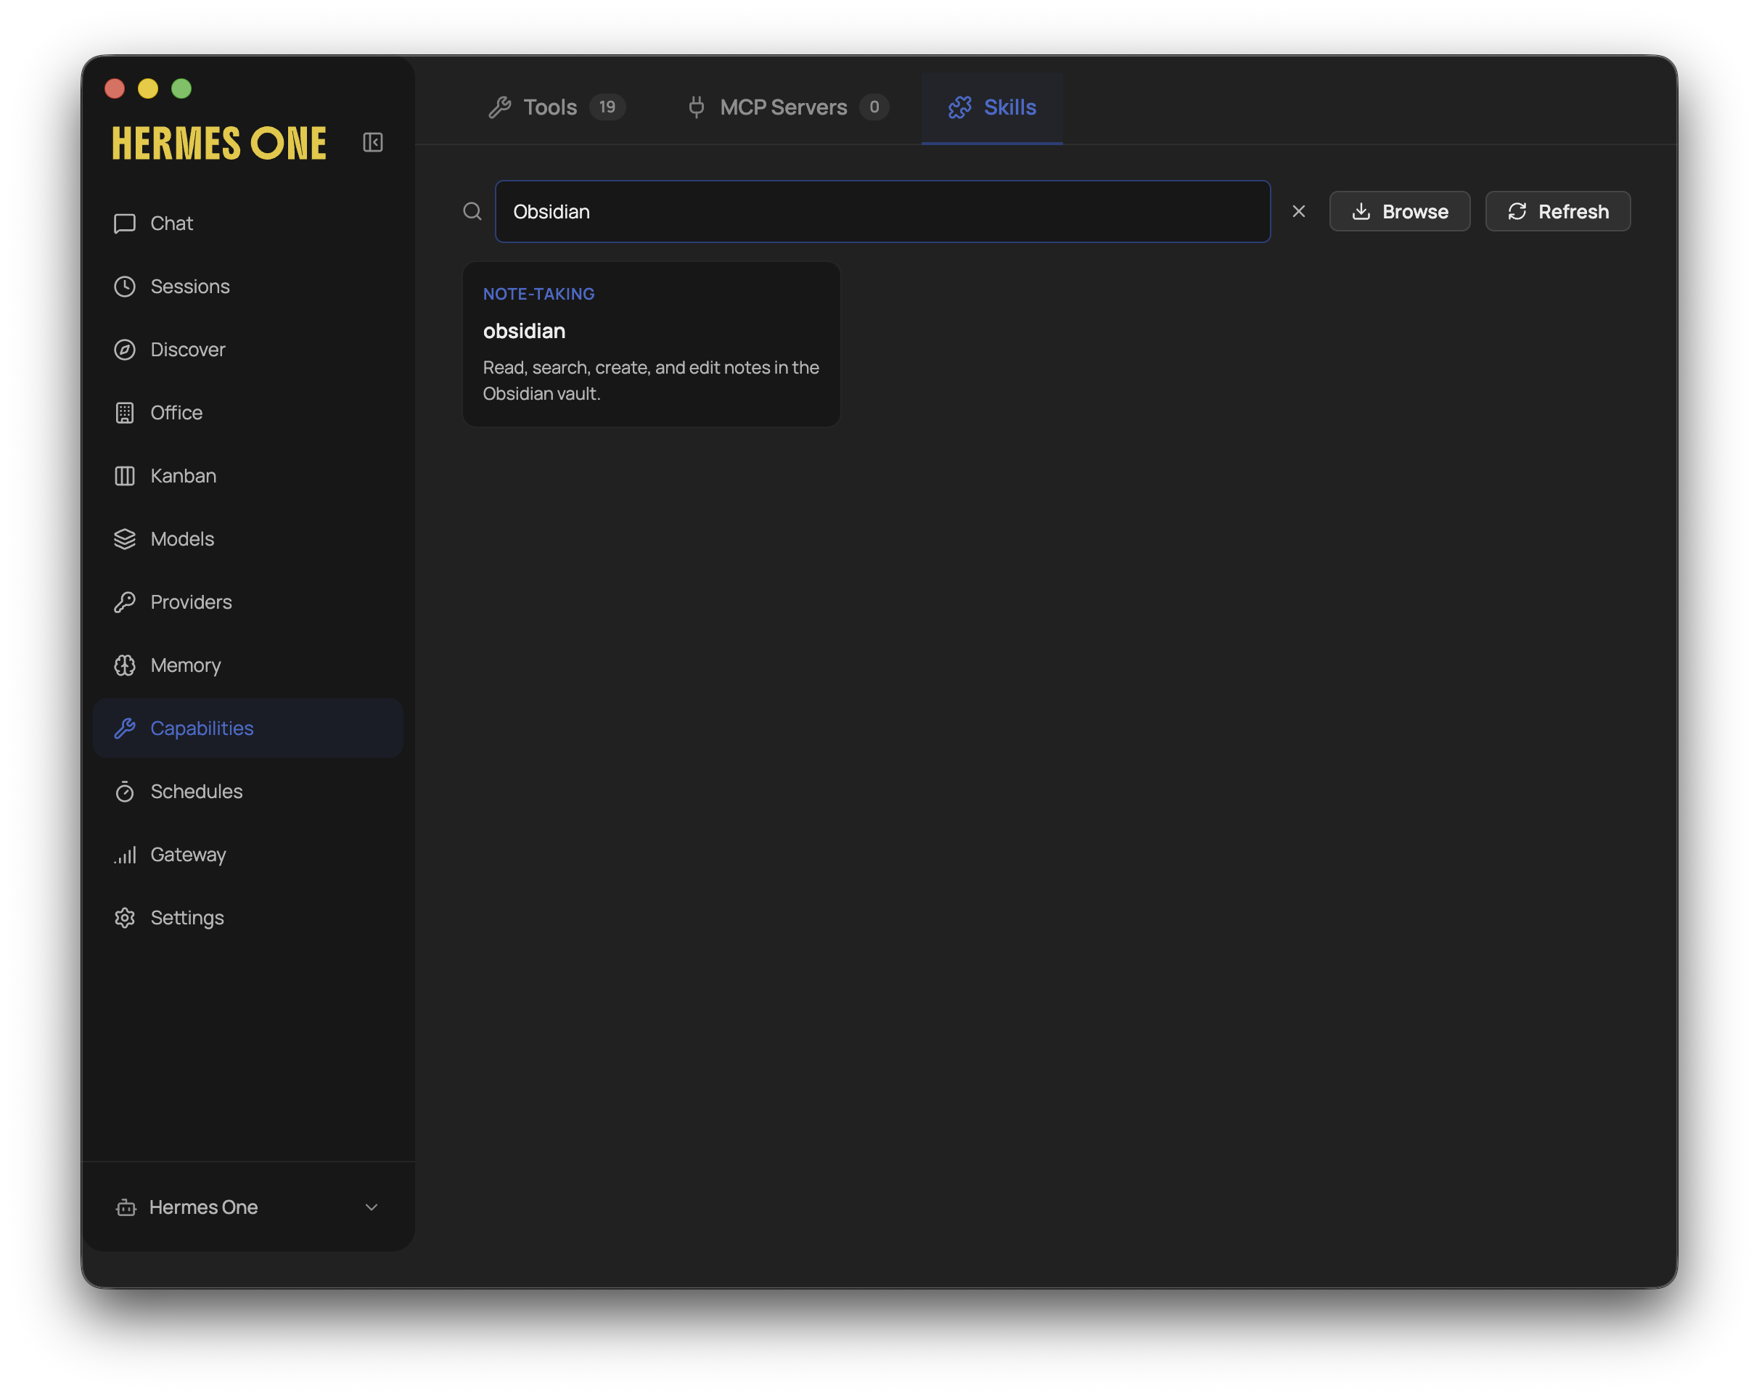The height and width of the screenshot is (1396, 1759).
Task: Clear the Obsidian search with X
Action: click(x=1299, y=212)
